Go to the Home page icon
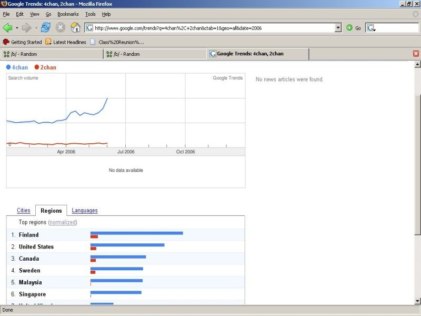The width and height of the screenshot is (421, 316). 75,27
